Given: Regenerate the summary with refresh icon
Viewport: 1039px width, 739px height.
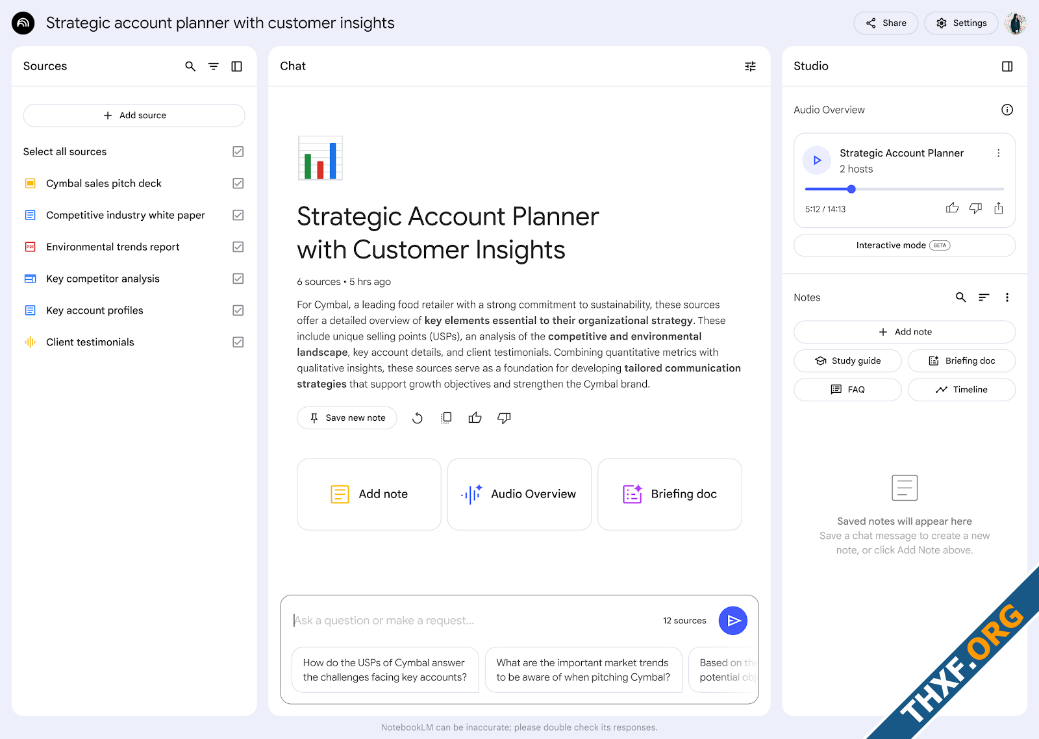Looking at the screenshot, I should (418, 418).
